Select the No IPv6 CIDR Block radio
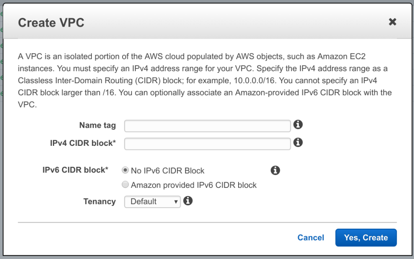Screen dimensions: 414x259 [125, 170]
